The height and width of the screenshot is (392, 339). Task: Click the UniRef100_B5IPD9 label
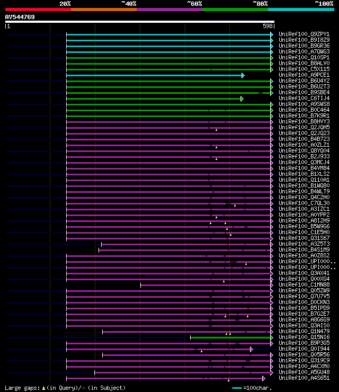304,308
